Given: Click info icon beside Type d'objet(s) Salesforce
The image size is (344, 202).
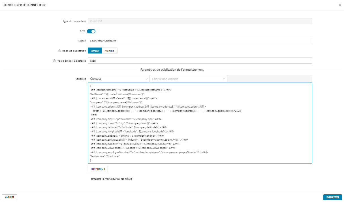Looking at the screenshot, I should coord(54,61).
